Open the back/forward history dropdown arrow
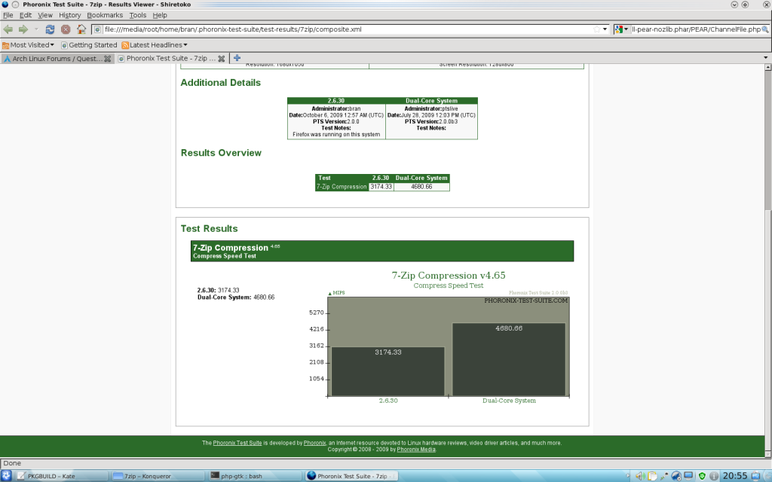Image resolution: width=772 pixels, height=482 pixels. click(x=36, y=29)
